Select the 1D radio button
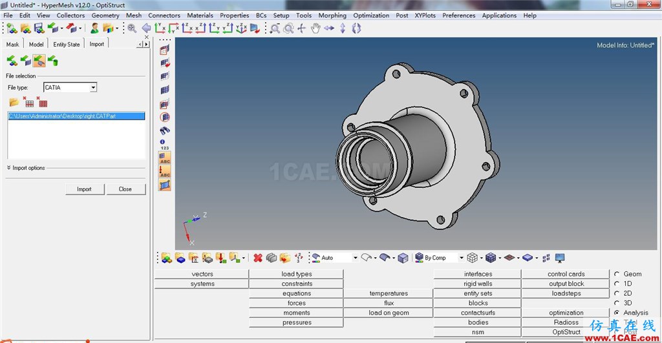This screenshot has height=343, width=662. [x=617, y=284]
